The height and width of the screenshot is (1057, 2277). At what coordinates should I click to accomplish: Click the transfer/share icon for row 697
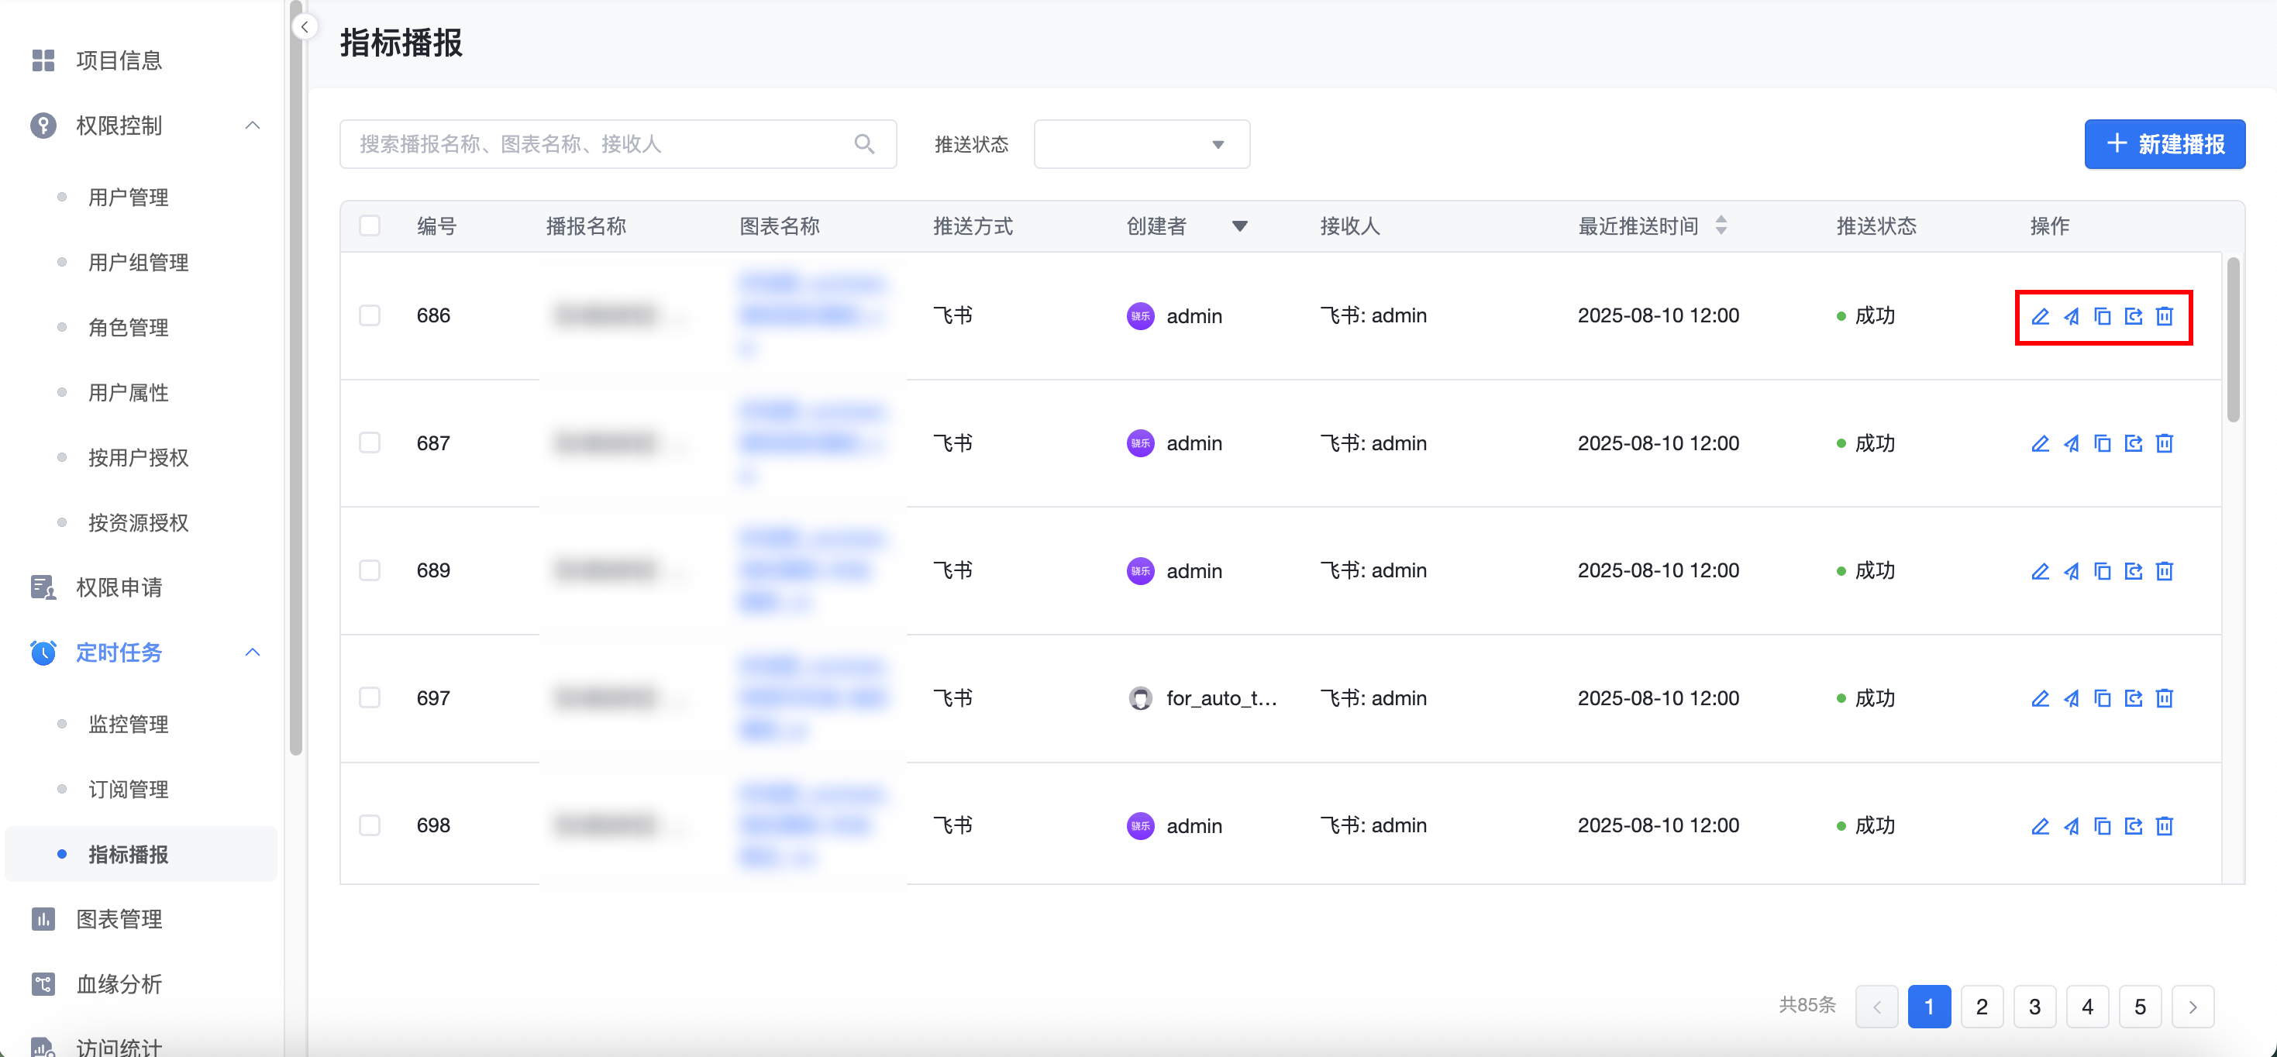click(x=2133, y=698)
